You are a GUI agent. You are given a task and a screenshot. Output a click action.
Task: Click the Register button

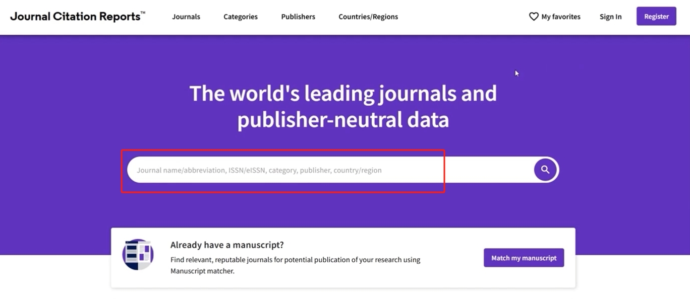[656, 16]
